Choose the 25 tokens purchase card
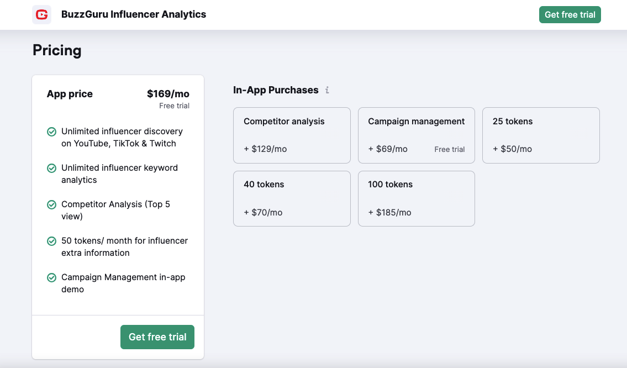 [x=541, y=135]
